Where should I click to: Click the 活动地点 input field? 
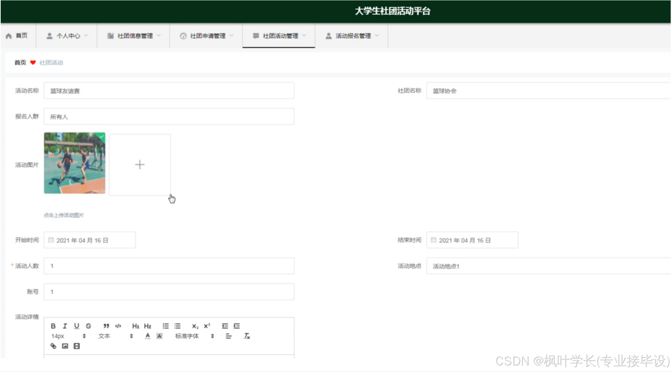click(x=548, y=266)
